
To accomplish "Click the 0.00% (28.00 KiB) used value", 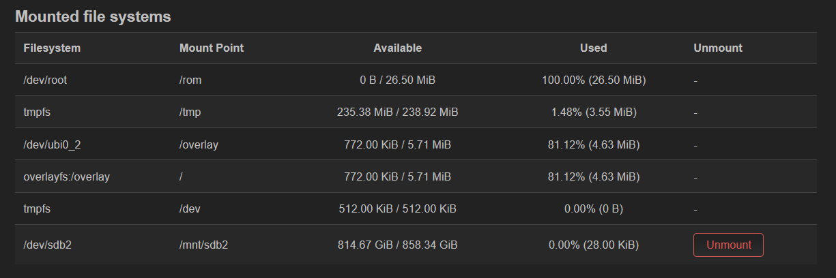I will coord(594,245).
